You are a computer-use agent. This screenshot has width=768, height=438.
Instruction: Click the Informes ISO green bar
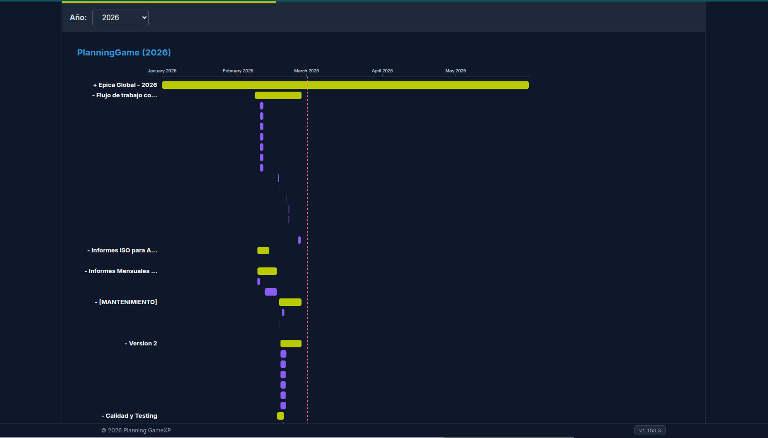click(263, 250)
